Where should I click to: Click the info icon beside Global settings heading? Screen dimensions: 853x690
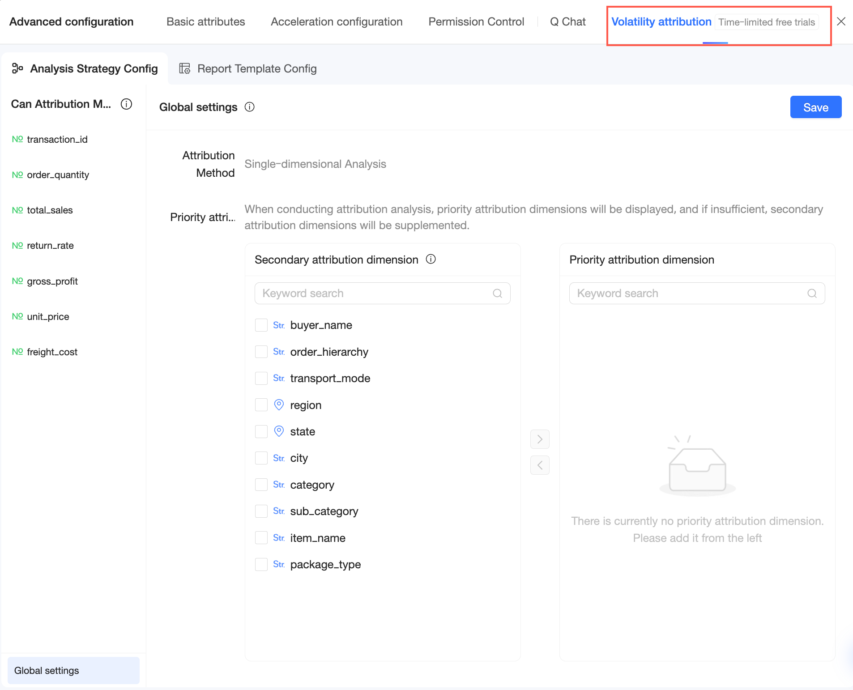[x=250, y=107]
